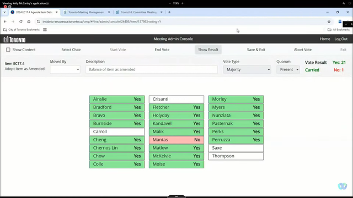Select the Fletcher vote tile
The height and width of the screenshot is (198, 353).
[x=176, y=107]
